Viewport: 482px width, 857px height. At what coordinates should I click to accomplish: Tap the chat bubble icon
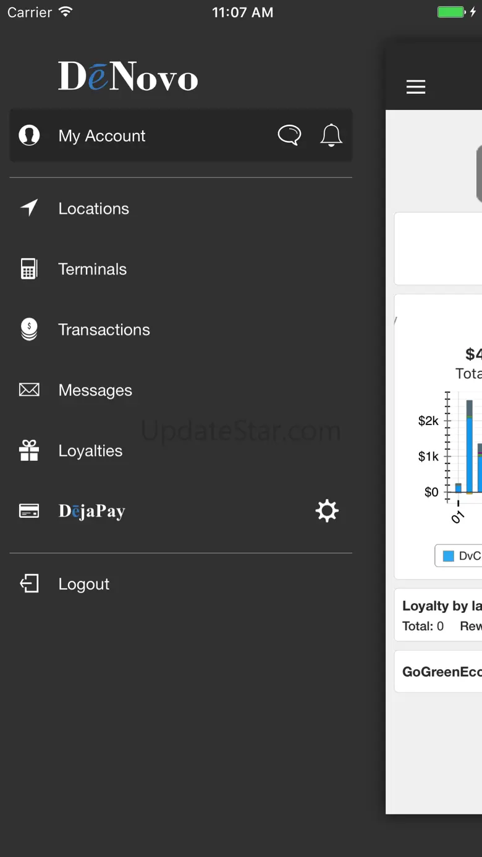click(x=289, y=135)
